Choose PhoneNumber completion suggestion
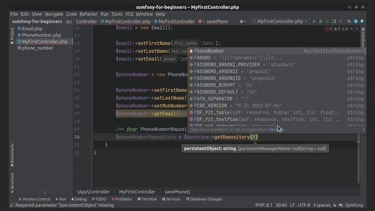Image resolution: width=375 pixels, height=211 pixels. click(x=277, y=51)
